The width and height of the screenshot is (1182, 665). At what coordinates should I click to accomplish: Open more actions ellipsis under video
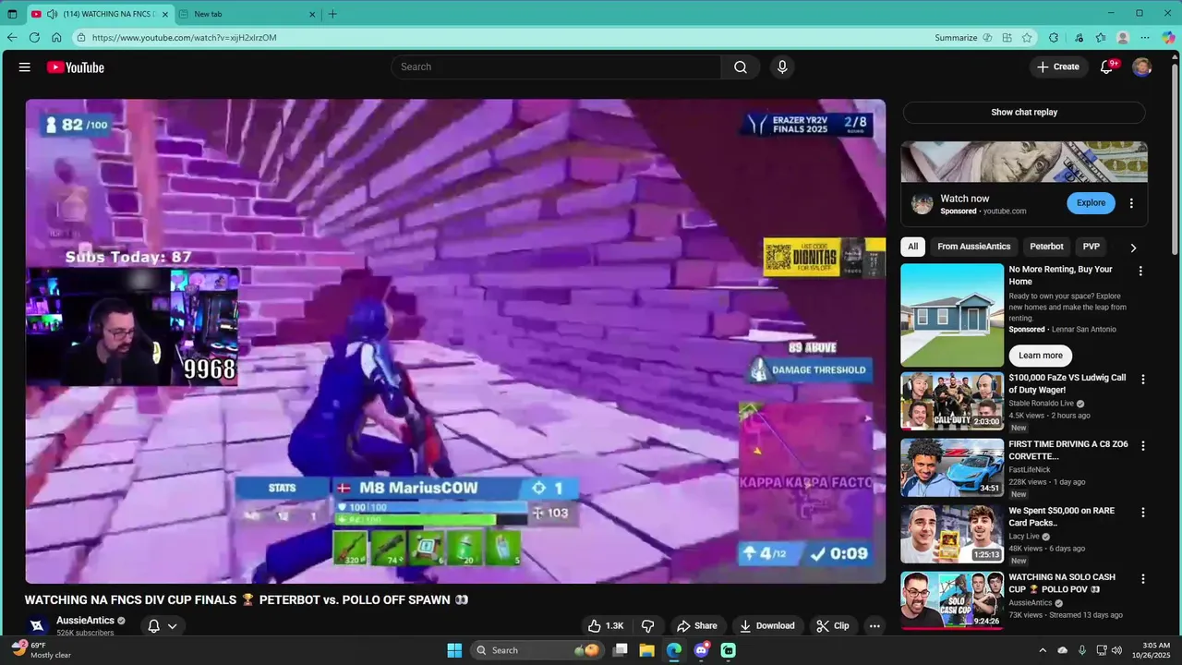(x=874, y=625)
